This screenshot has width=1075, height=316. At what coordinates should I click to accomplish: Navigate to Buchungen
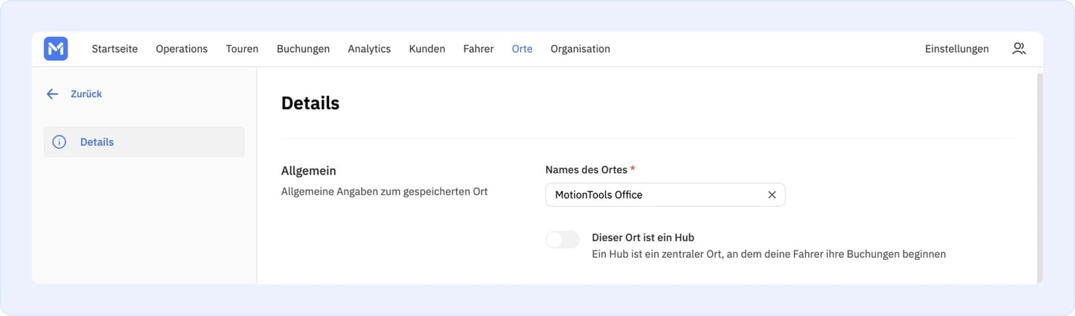[303, 49]
